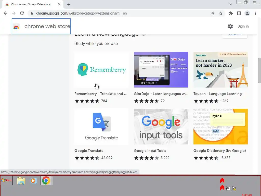
Task: Click the Chrome taskbar icon
Action: [46, 181]
